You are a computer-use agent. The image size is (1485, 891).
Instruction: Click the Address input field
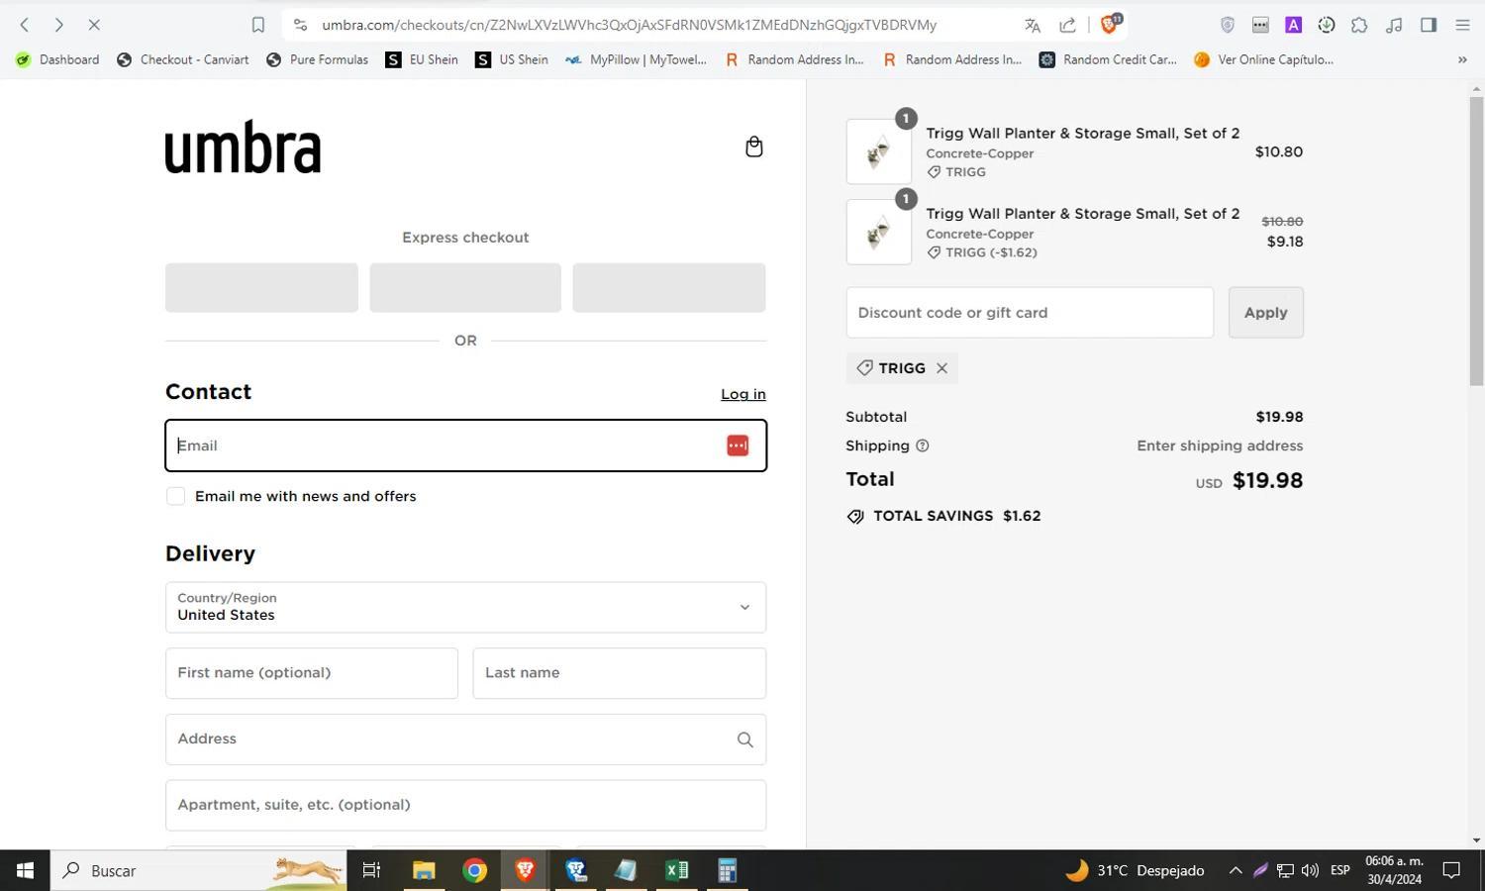point(465,740)
